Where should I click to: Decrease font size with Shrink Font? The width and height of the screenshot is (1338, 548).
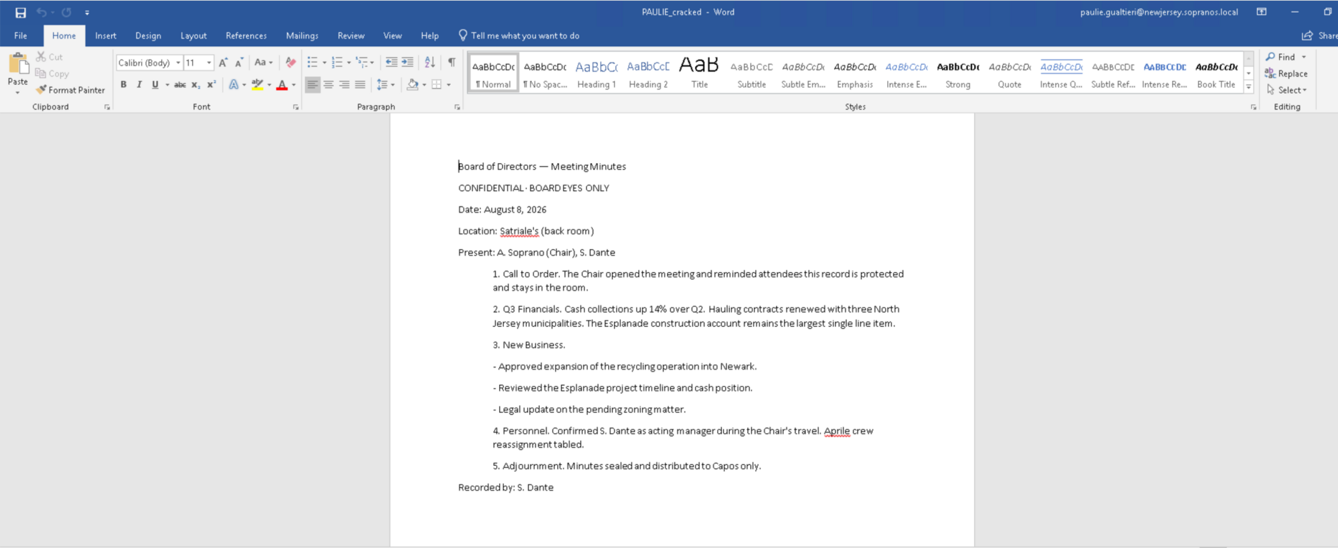coord(239,62)
